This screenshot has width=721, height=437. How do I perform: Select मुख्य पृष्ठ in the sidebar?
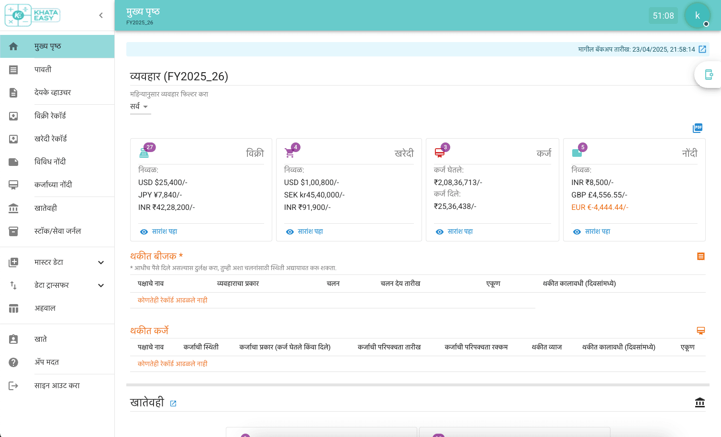[x=48, y=46]
